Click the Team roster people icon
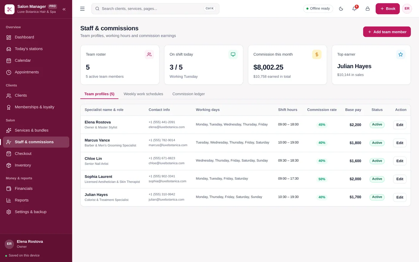The width and height of the screenshot is (419, 262). 149,54
